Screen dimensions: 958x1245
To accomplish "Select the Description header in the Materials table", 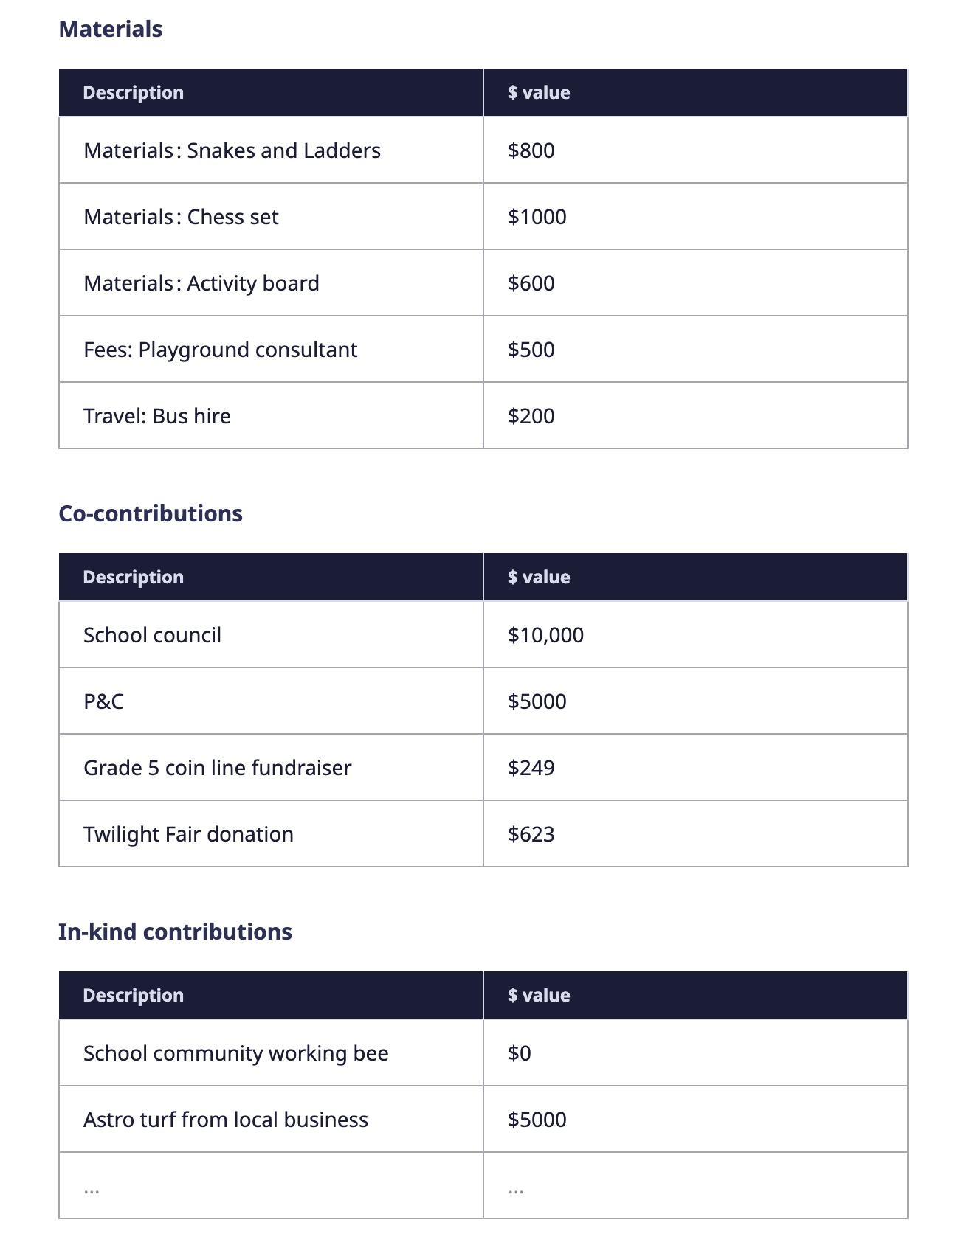I will [134, 93].
